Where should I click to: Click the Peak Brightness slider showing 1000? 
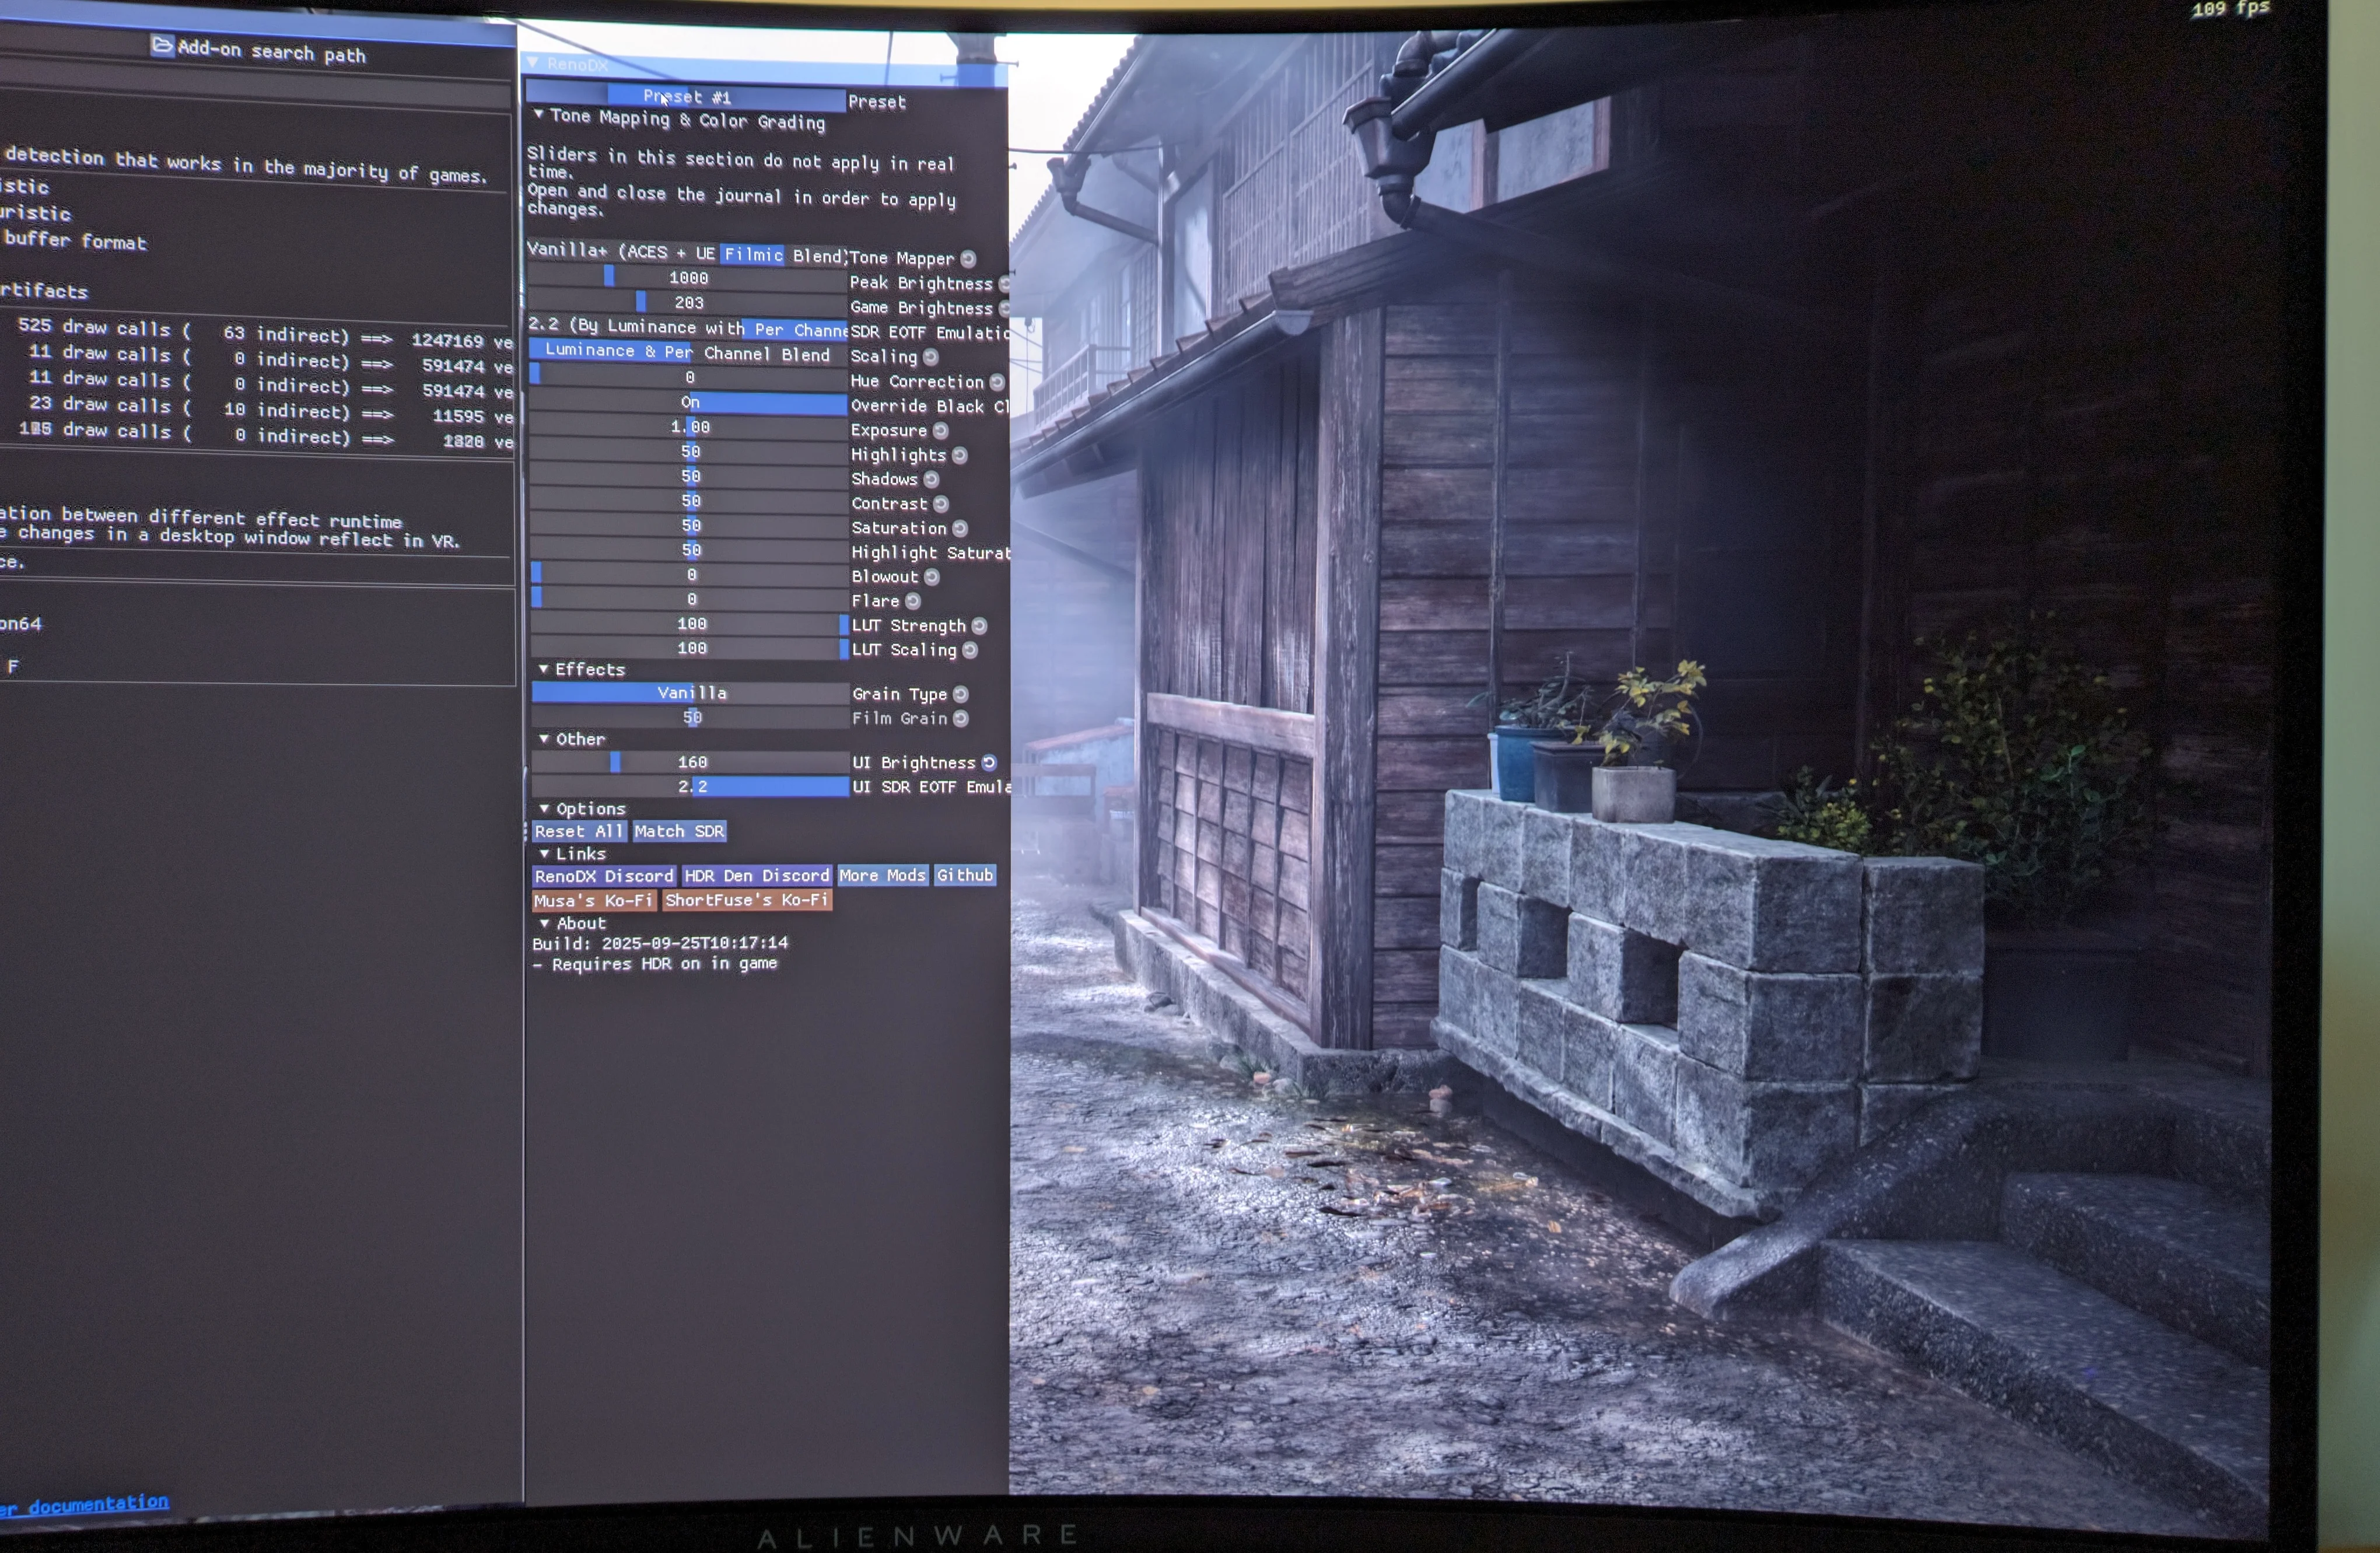(x=687, y=278)
